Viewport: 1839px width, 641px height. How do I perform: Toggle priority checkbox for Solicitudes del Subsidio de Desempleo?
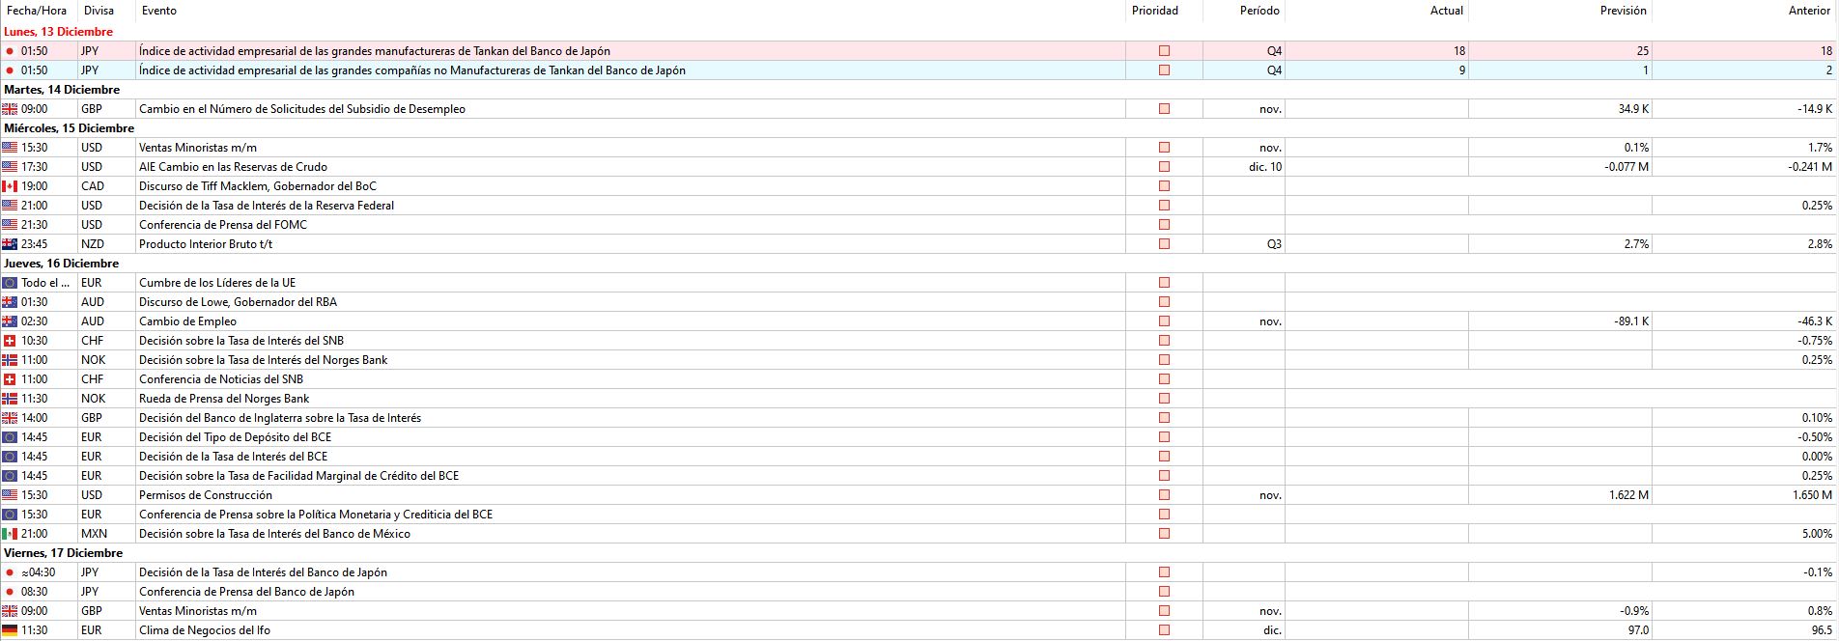pyautogui.click(x=1164, y=109)
